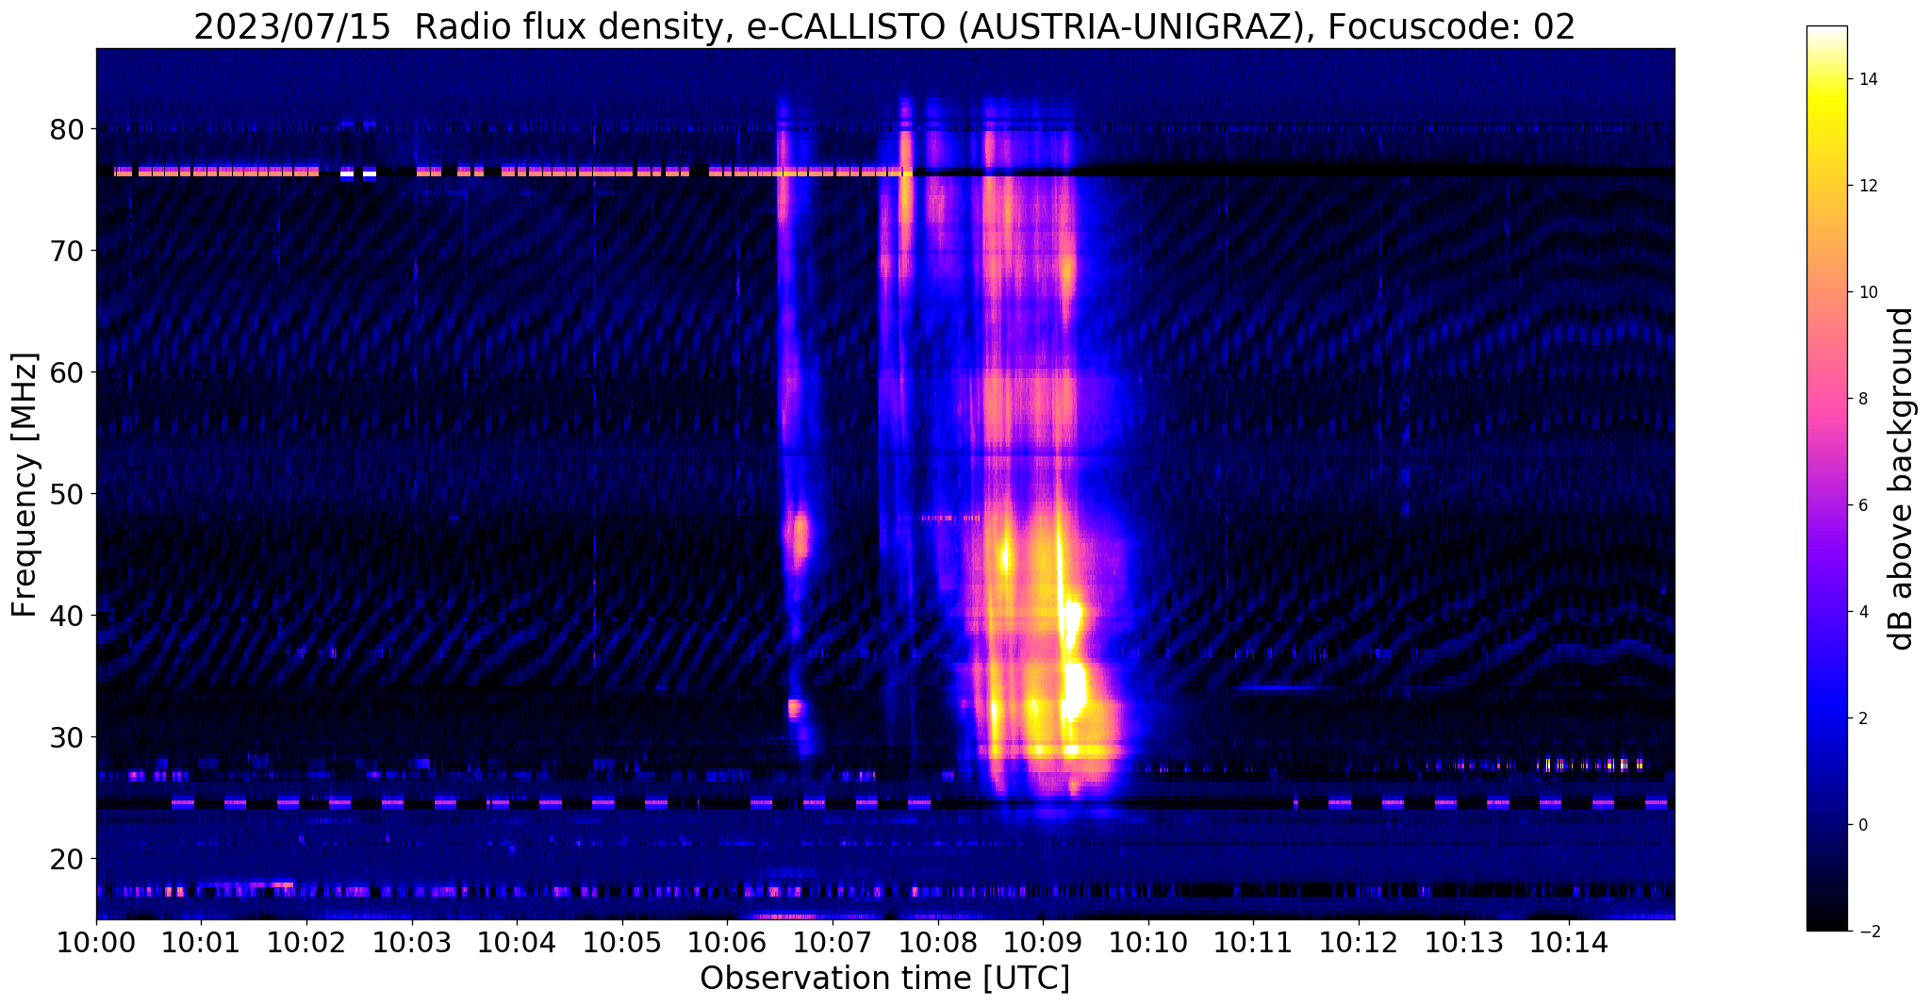This screenshot has width=1930, height=1006.
Task: Click the 10:06 time tick label
Action: tap(727, 944)
